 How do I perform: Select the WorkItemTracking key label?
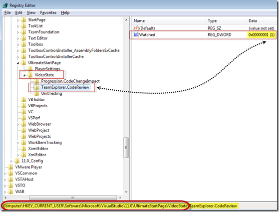pos(45,143)
